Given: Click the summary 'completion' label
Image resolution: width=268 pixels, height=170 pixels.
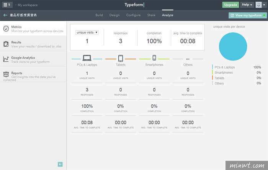Looking at the screenshot, I should coord(154,33).
